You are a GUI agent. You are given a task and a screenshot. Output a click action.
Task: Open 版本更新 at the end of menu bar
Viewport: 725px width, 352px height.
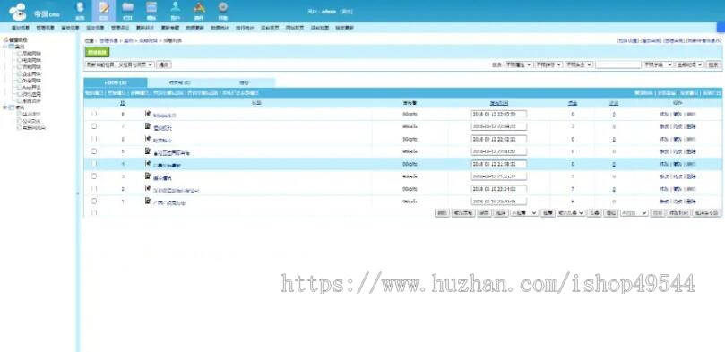pyautogui.click(x=344, y=28)
